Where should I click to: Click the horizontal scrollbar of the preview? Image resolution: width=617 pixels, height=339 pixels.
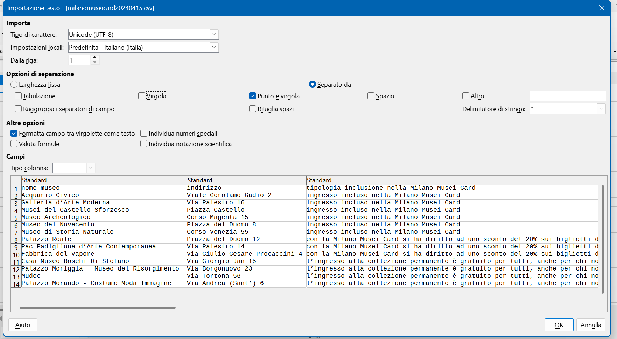[x=98, y=308]
